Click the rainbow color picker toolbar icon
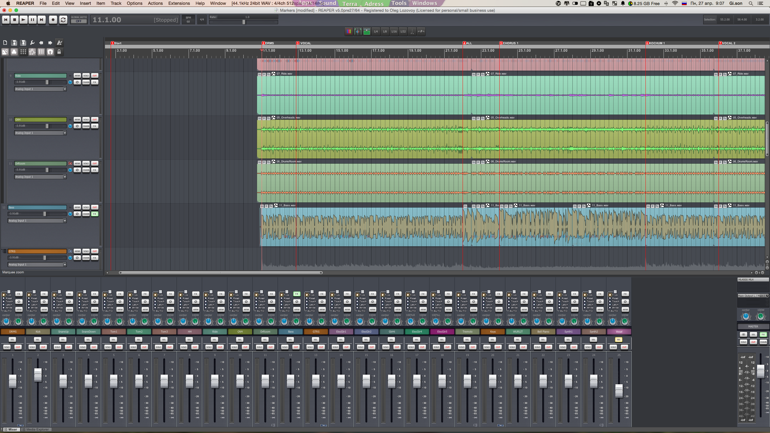Screen dimensions: 770x433 click(349, 31)
